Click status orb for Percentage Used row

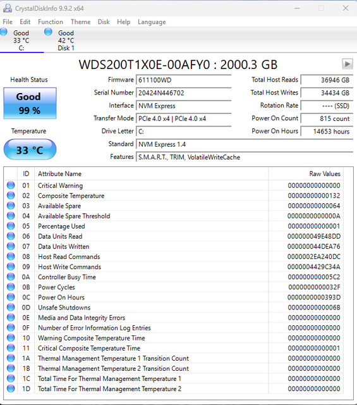tap(11, 226)
